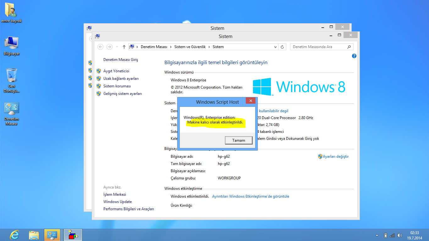Select Denetim Masası in the breadcrumb path

(154, 47)
